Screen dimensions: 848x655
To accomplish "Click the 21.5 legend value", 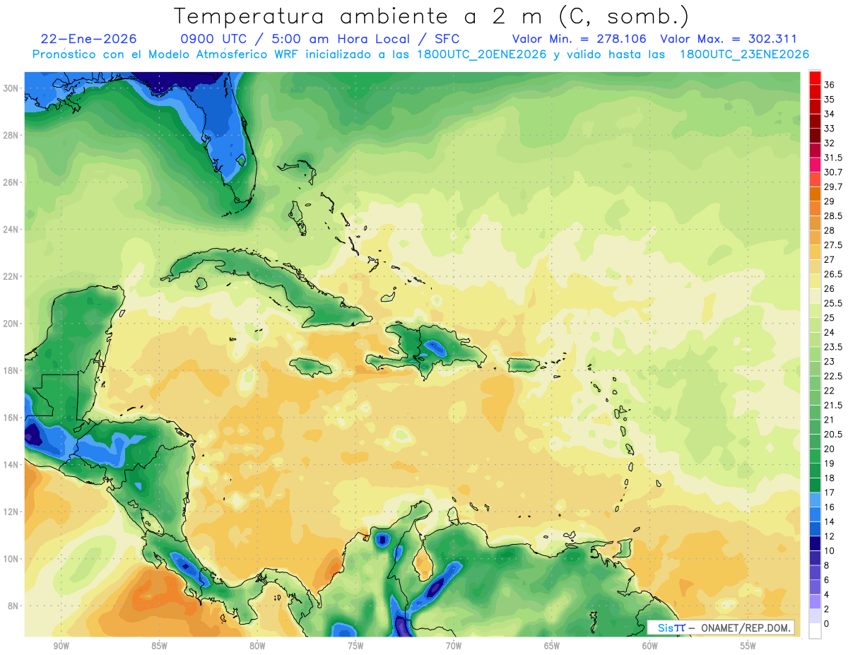I will [x=833, y=405].
